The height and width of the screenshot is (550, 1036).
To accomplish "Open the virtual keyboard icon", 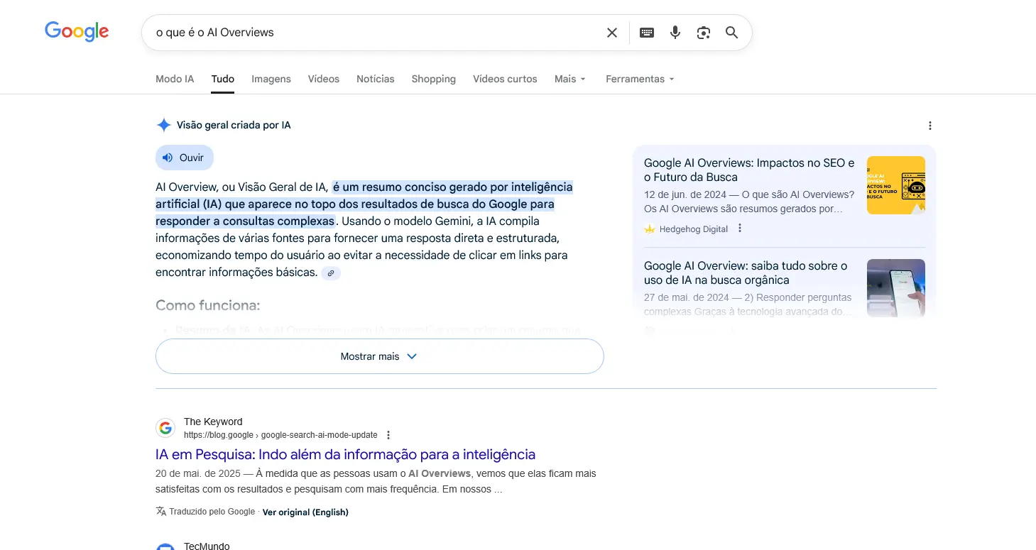I will [x=647, y=33].
